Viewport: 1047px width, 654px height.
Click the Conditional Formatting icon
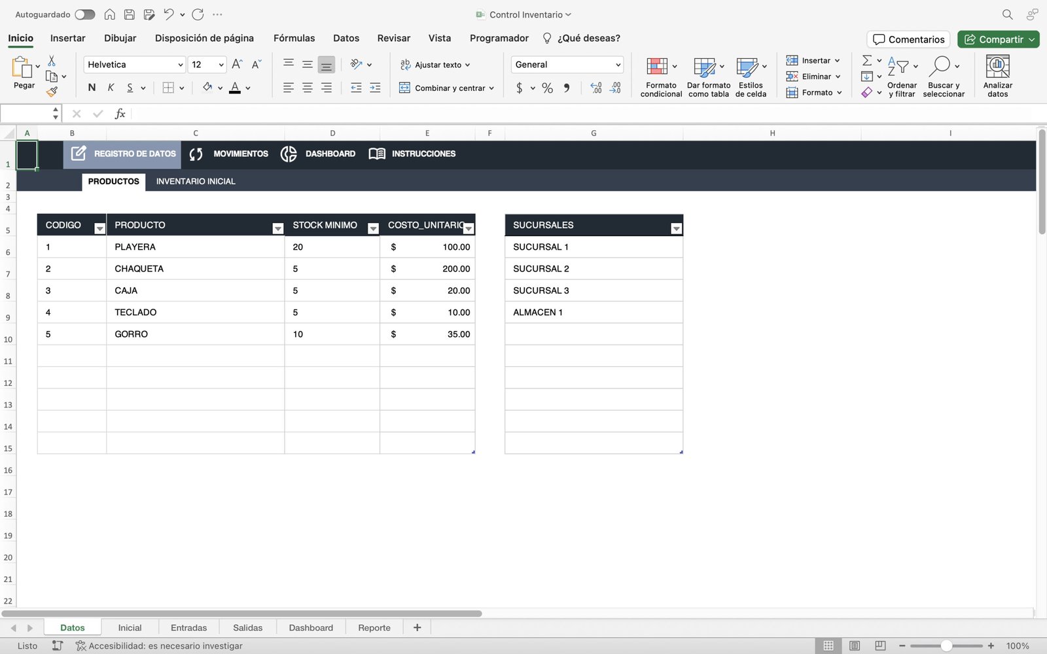click(657, 66)
